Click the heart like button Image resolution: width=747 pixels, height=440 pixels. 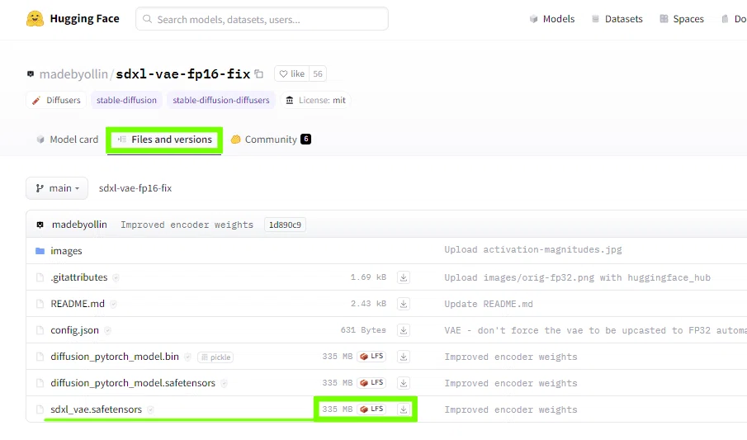[x=291, y=74]
